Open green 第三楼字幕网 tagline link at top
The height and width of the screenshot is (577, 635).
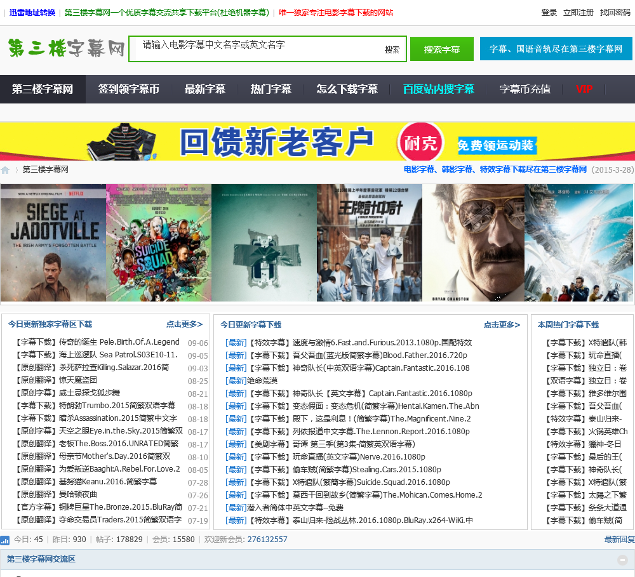pos(167,13)
